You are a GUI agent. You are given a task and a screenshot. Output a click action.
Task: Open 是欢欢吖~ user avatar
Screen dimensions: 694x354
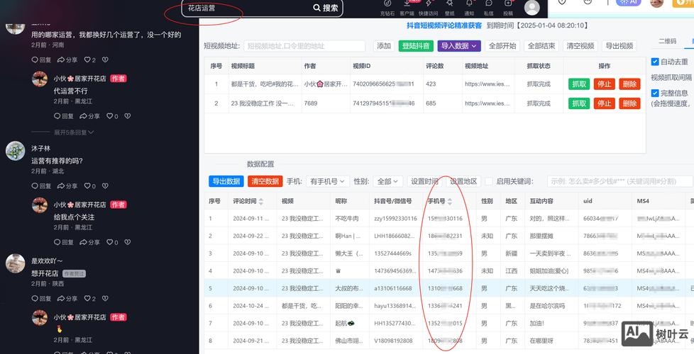pyautogui.click(x=15, y=263)
